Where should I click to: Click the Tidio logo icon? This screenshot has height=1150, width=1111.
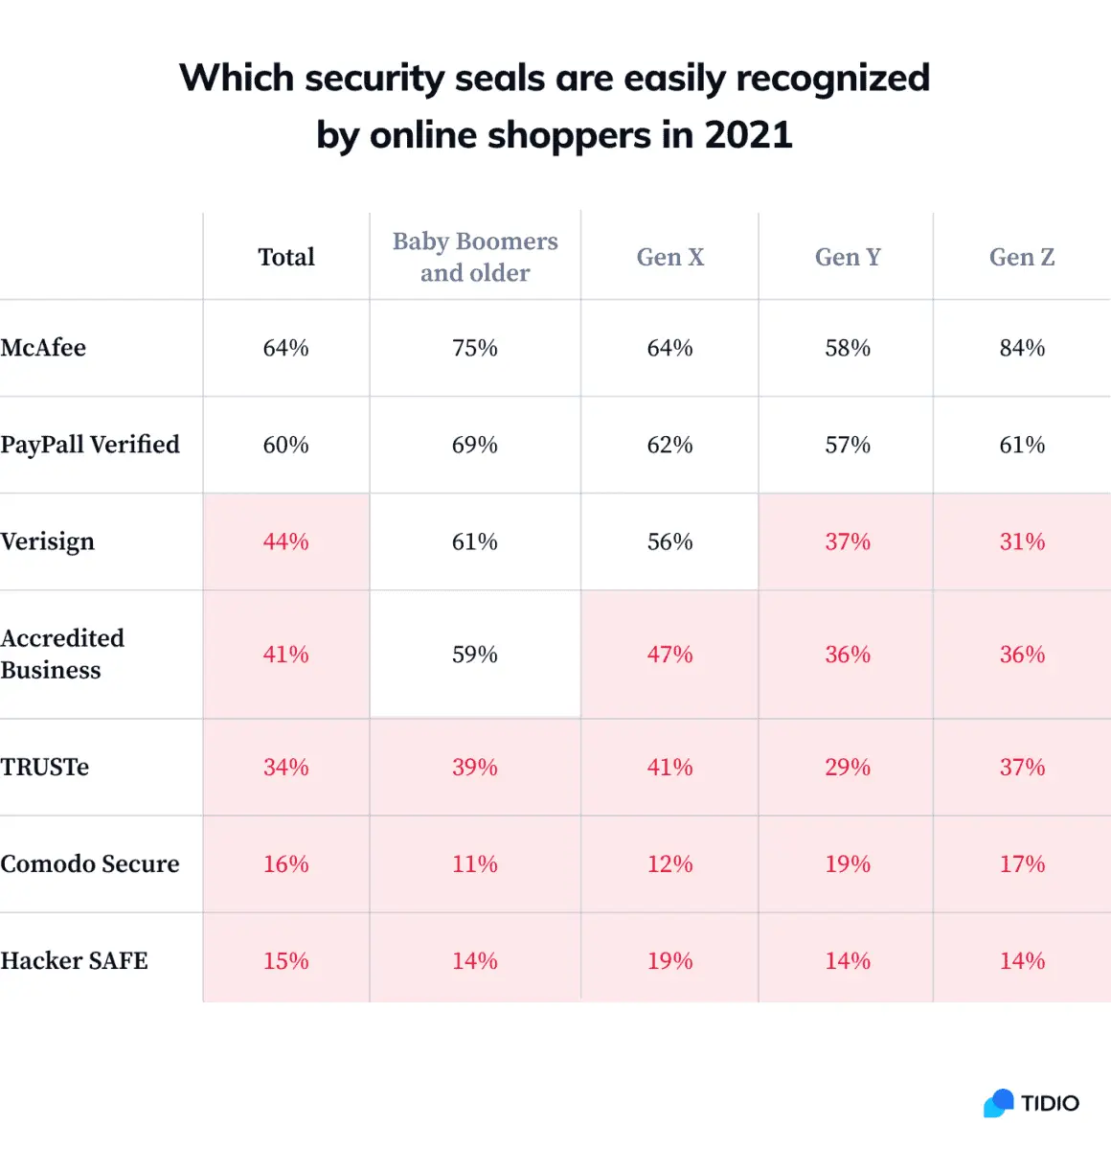click(x=998, y=1103)
